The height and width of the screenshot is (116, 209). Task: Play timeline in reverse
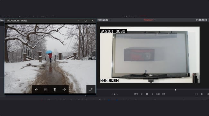tap(141, 94)
